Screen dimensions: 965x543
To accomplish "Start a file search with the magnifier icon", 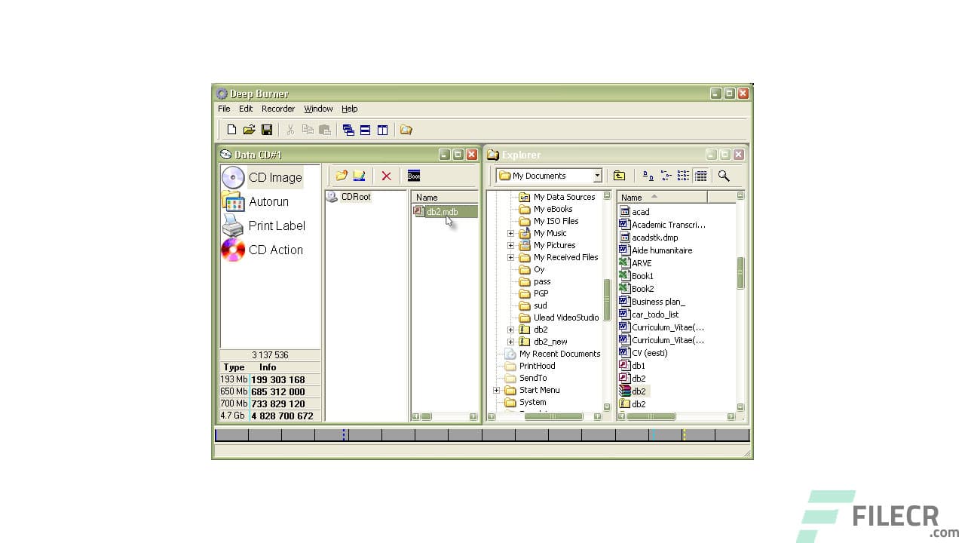I will tap(724, 175).
